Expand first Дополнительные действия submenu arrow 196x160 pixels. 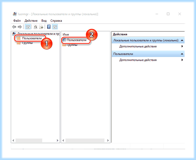tap(182, 46)
